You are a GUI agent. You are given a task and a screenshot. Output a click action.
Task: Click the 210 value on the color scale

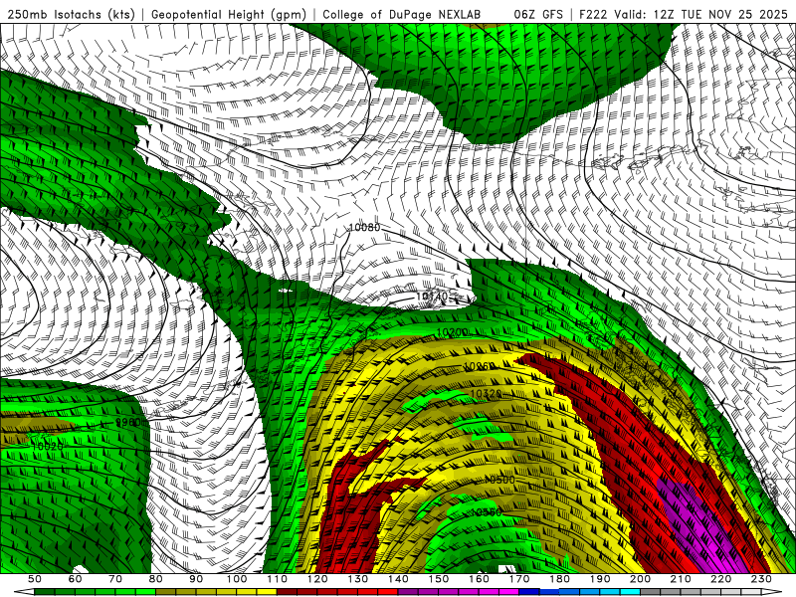point(681,579)
